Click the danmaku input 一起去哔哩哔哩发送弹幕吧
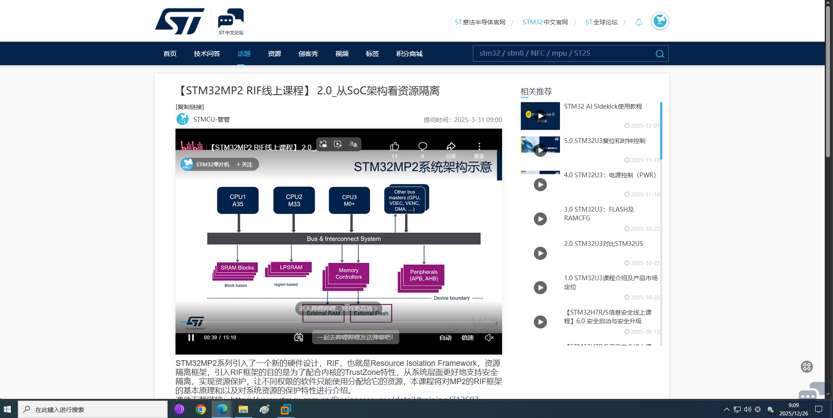The image size is (833, 418). (355, 338)
